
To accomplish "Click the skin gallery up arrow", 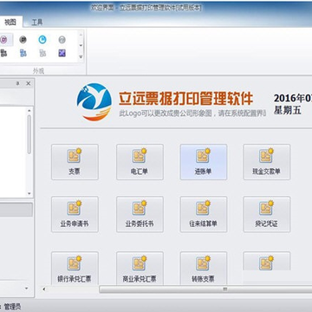I will (x=81, y=35).
